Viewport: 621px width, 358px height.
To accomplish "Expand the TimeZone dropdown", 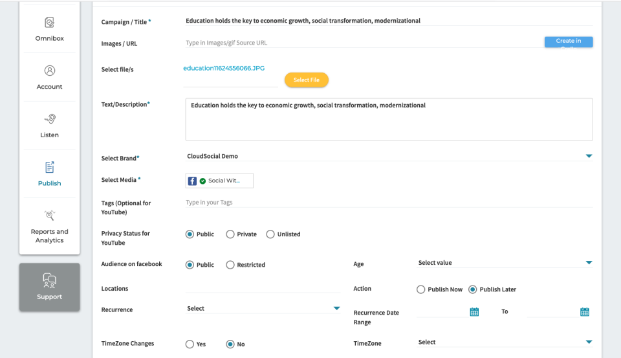I will point(505,342).
